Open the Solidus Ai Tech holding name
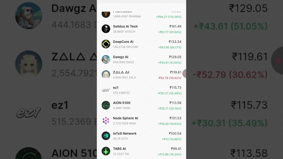This screenshot has width=283, height=159. 125,26
